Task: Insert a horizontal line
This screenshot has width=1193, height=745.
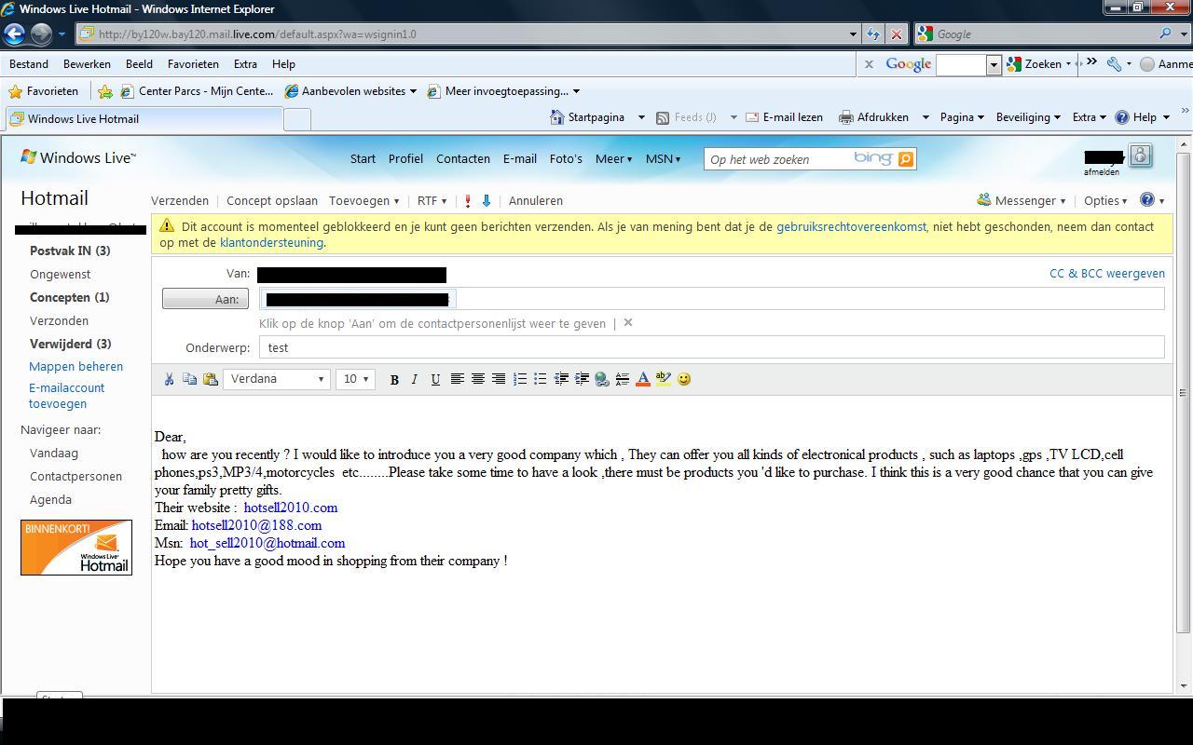Action: 623,379
